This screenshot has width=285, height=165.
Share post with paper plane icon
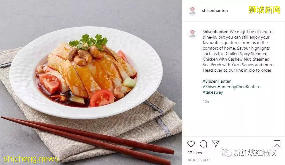(x=216, y=144)
